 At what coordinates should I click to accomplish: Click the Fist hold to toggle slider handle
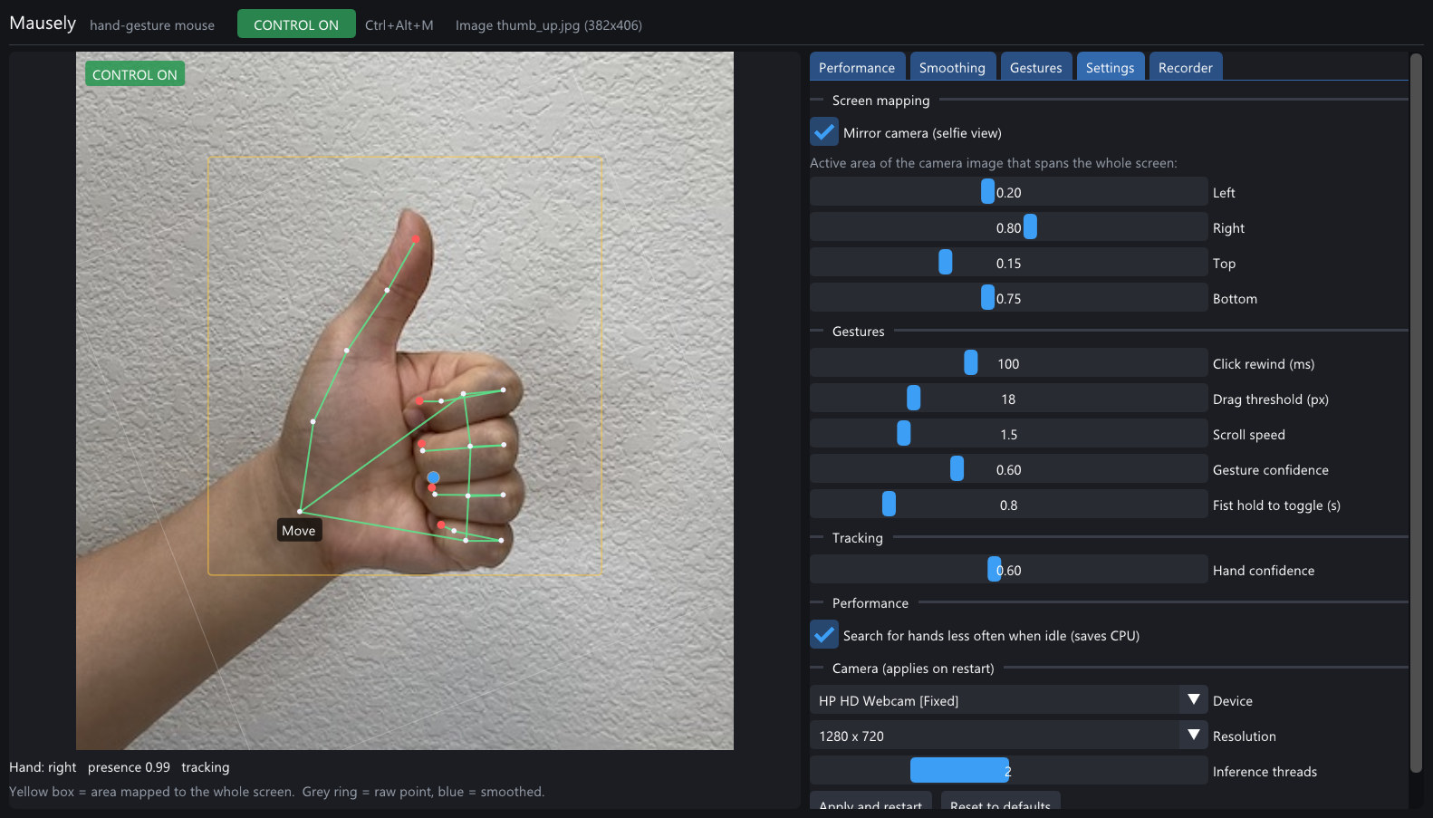[889, 505]
